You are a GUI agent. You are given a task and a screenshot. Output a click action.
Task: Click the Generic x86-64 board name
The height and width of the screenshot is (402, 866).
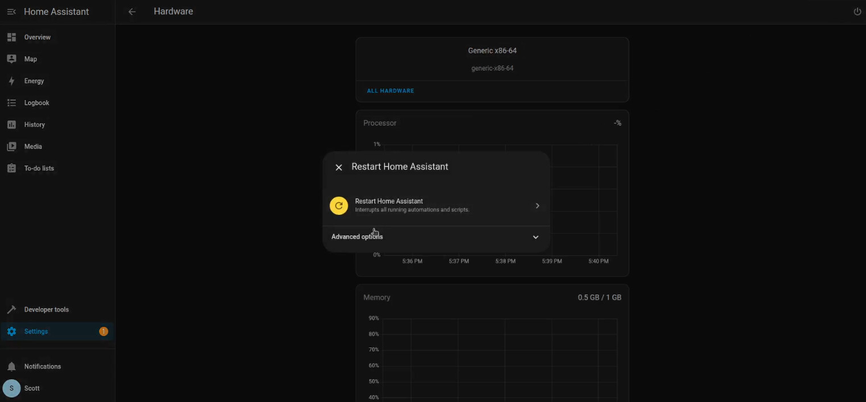(x=492, y=51)
